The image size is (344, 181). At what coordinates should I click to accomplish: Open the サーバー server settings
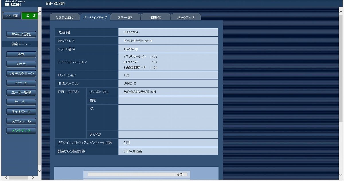tap(21, 102)
